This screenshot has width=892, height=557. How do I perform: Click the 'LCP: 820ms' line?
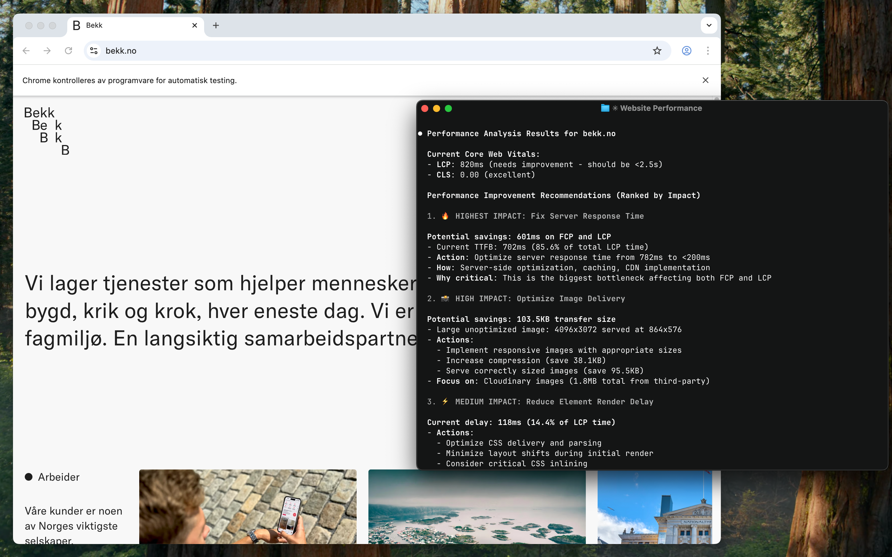click(x=545, y=165)
